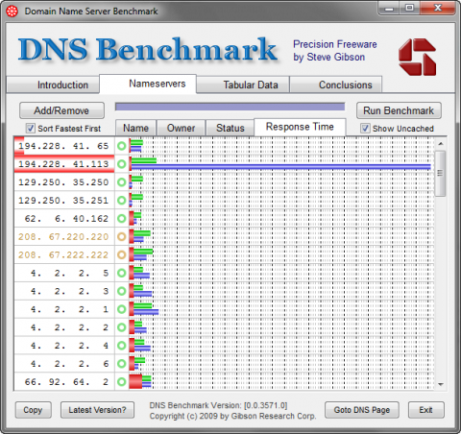Minimize the Domain Name Server Benchmark window

point(389,9)
